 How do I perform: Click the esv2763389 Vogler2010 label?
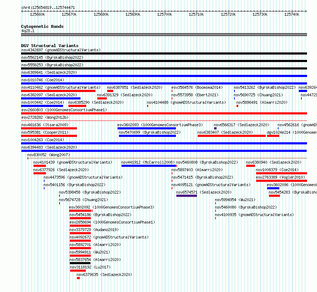point(280,177)
